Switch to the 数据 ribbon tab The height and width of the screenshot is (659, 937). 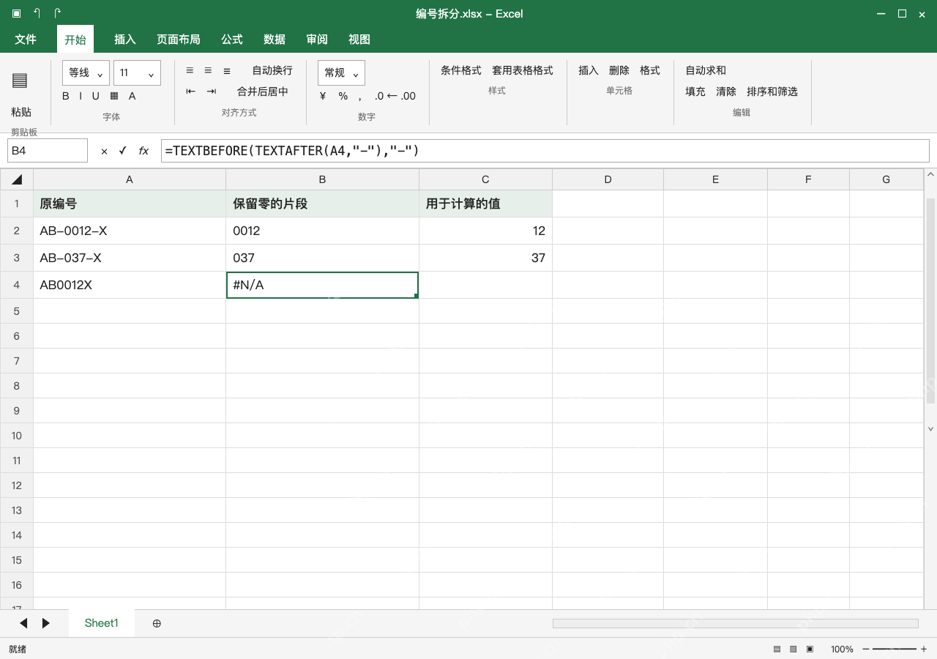[x=275, y=40]
